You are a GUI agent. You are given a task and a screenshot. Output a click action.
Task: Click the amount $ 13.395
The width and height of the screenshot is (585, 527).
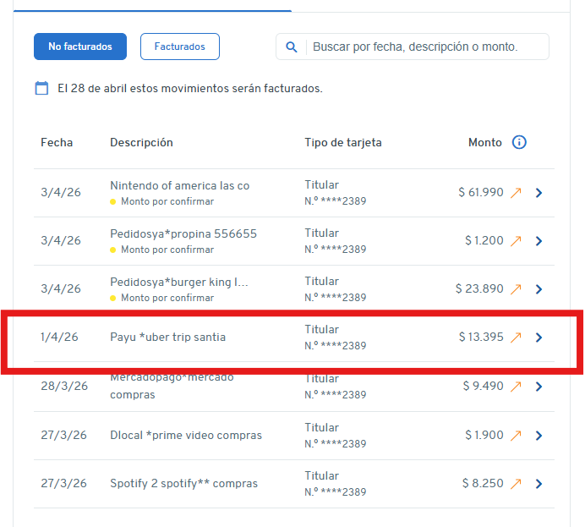(481, 337)
